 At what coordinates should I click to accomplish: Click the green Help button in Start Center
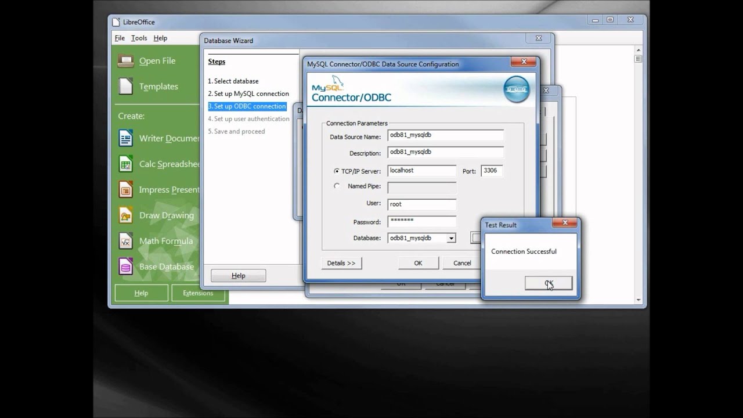click(x=141, y=293)
